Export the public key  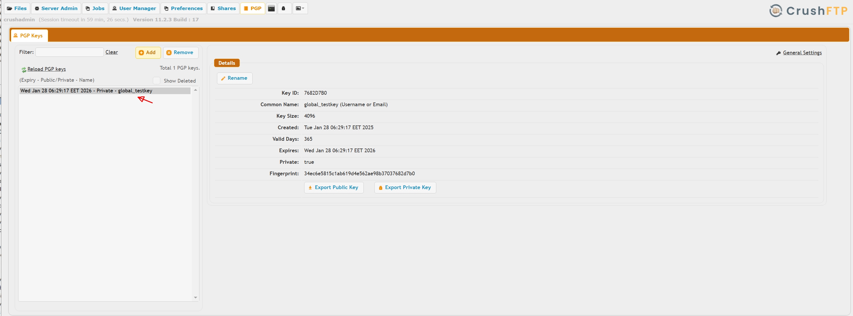click(x=334, y=187)
